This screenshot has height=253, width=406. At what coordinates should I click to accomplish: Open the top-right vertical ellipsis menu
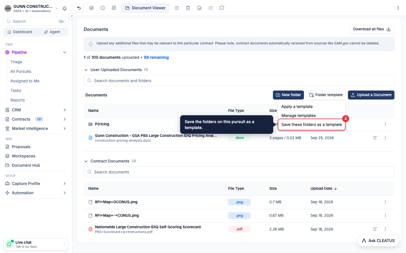[x=398, y=8]
